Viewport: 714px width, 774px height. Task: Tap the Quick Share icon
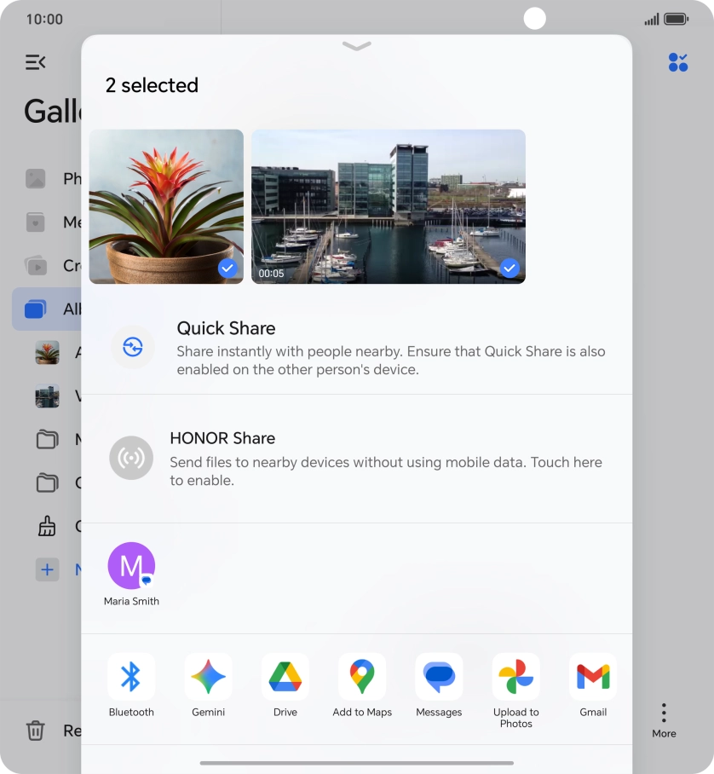[x=132, y=347]
